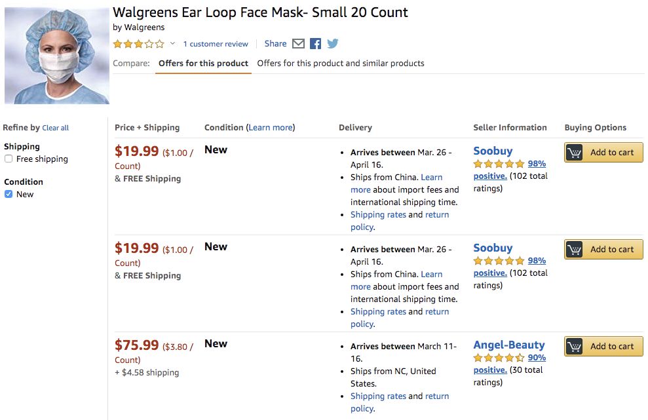Add Angel-Beauty $75.99 offer to cart

[x=603, y=347]
